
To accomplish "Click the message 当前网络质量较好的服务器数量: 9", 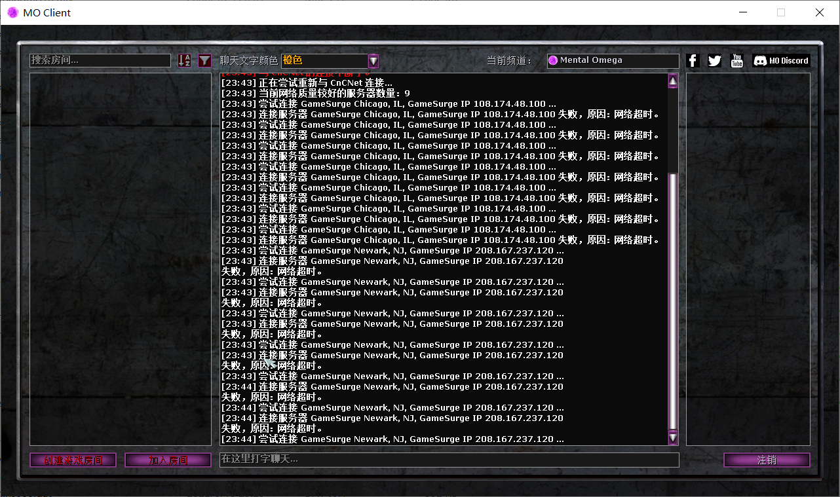I will (316, 94).
